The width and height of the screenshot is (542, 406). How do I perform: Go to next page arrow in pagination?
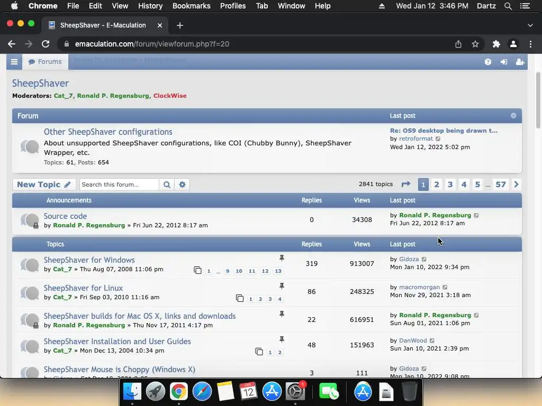point(517,184)
